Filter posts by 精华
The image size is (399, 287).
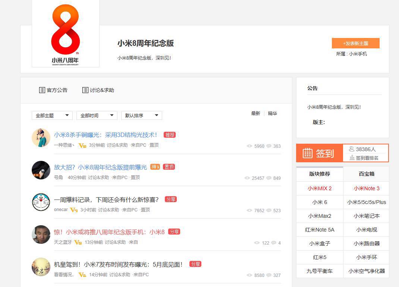click(272, 114)
